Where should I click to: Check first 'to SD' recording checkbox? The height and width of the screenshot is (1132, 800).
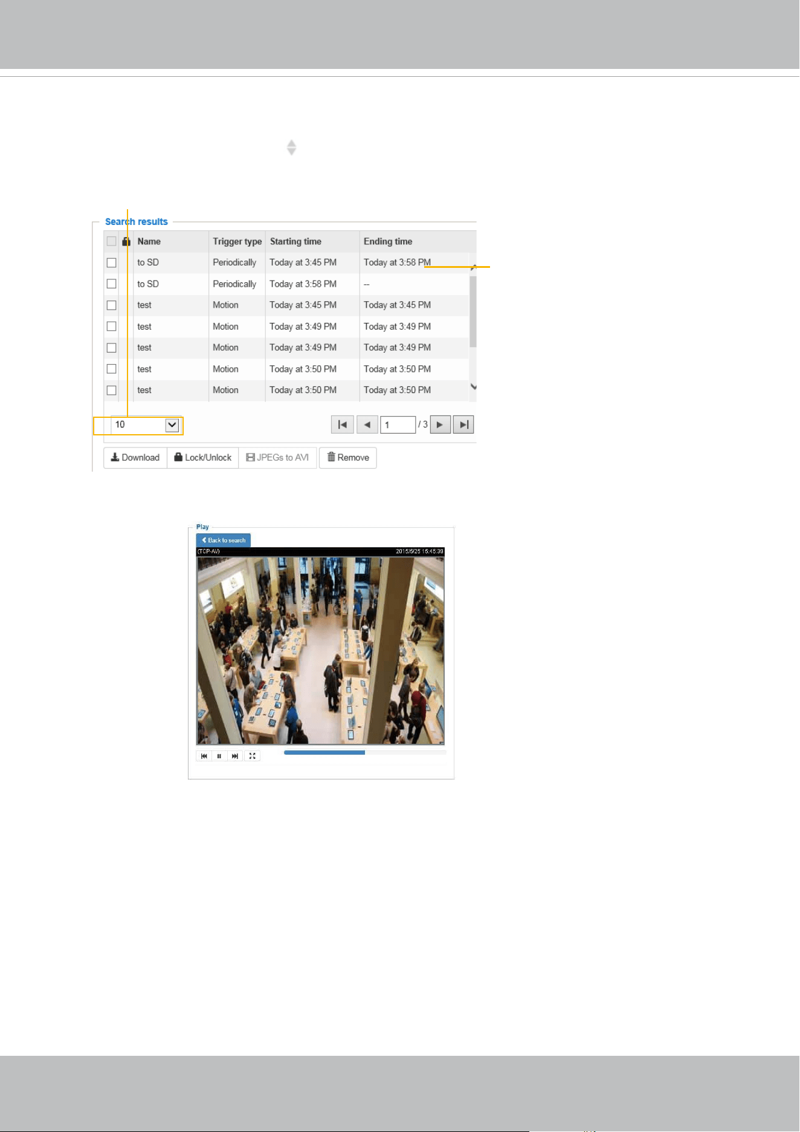point(111,262)
